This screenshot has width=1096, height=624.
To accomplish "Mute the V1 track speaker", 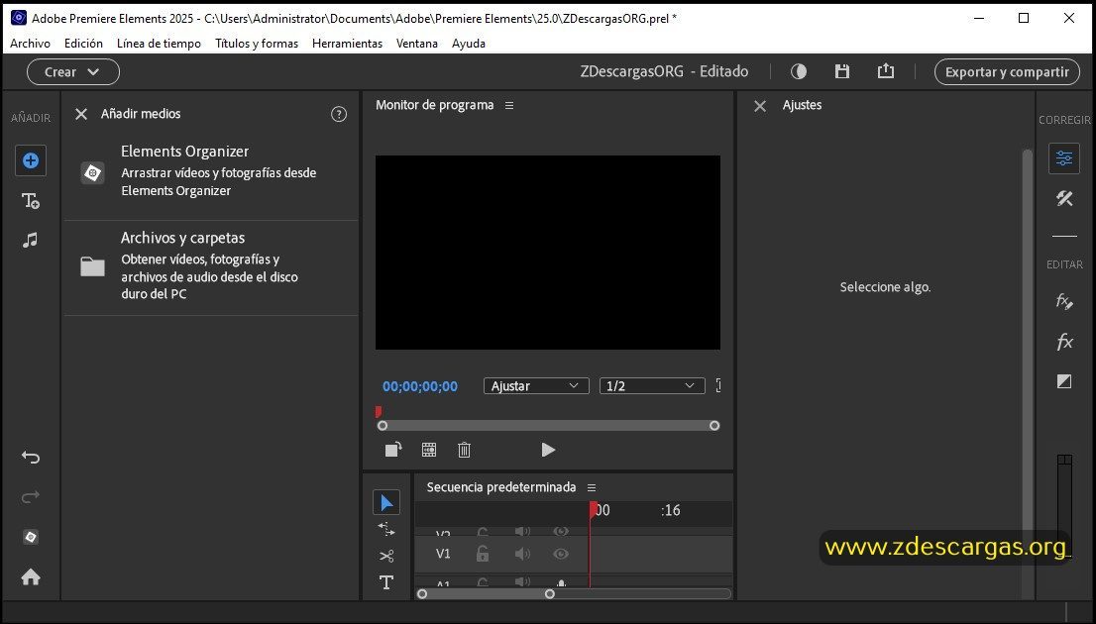I will coord(522,554).
